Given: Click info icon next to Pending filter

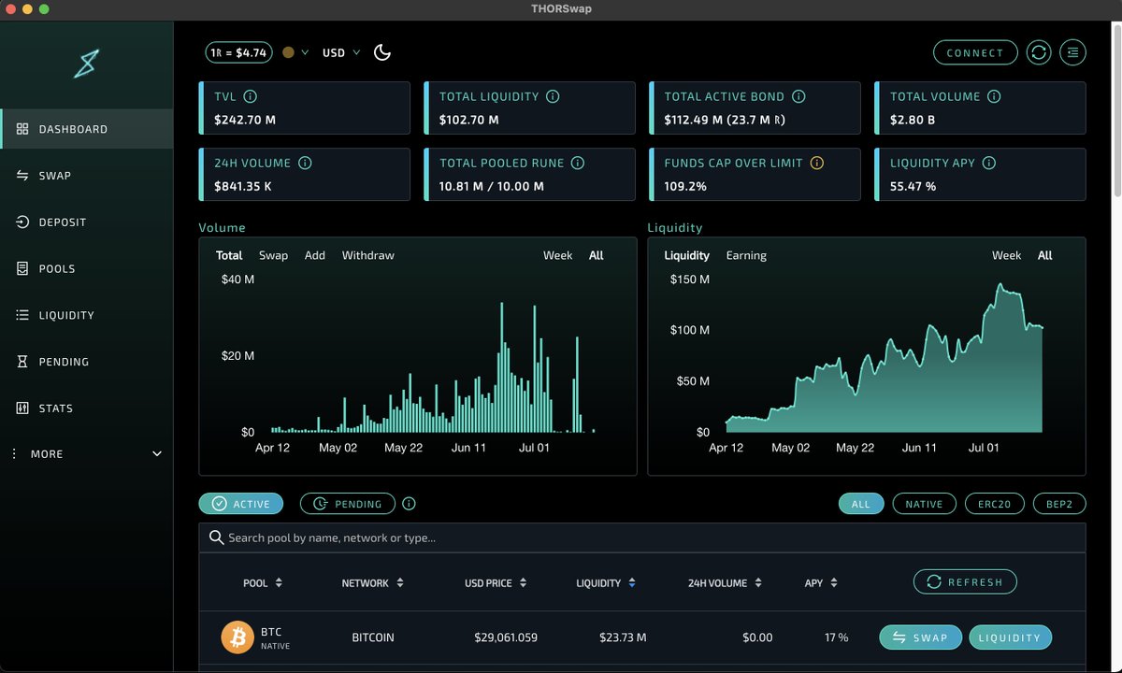Looking at the screenshot, I should [409, 504].
